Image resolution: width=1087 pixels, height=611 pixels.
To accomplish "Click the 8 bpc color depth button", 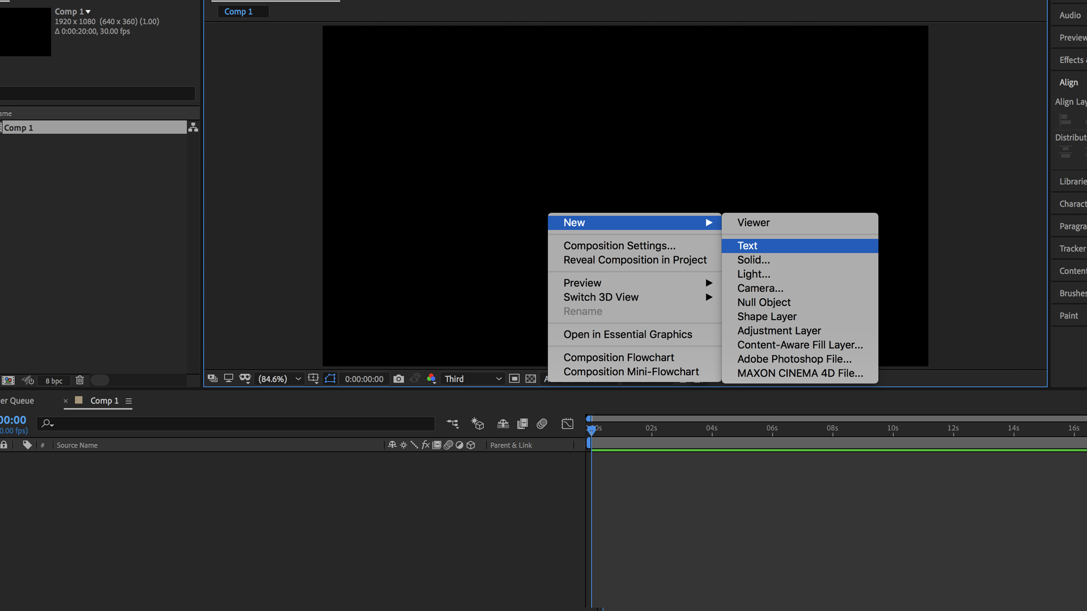I will 54,381.
